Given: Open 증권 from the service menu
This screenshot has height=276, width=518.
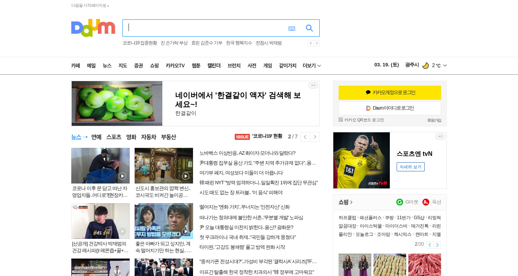Looking at the screenshot, I should (x=138, y=66).
